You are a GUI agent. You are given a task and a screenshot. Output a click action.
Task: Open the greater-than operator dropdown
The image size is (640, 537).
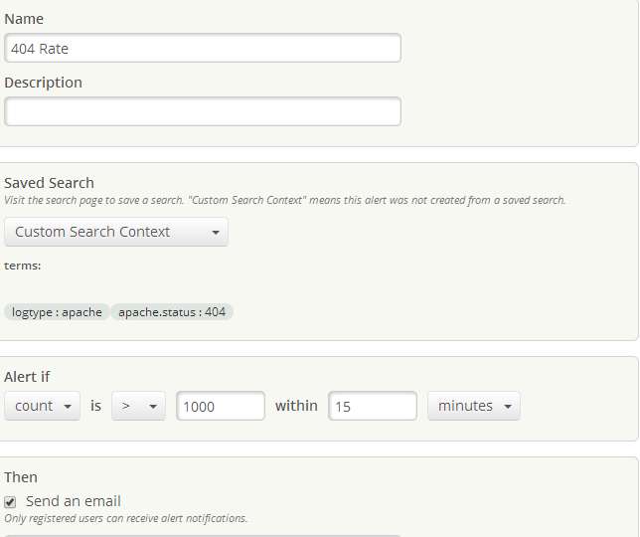point(138,406)
